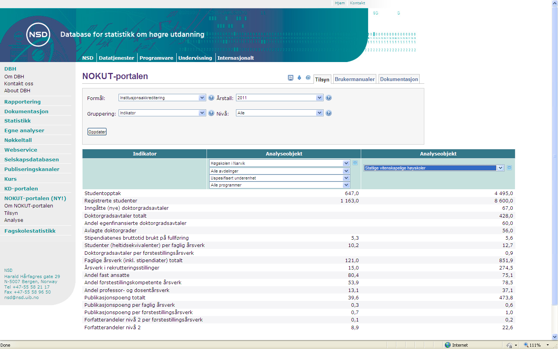Screen dimensions: 558x349
Task: Click the Studentopptak row label
Action: point(103,193)
